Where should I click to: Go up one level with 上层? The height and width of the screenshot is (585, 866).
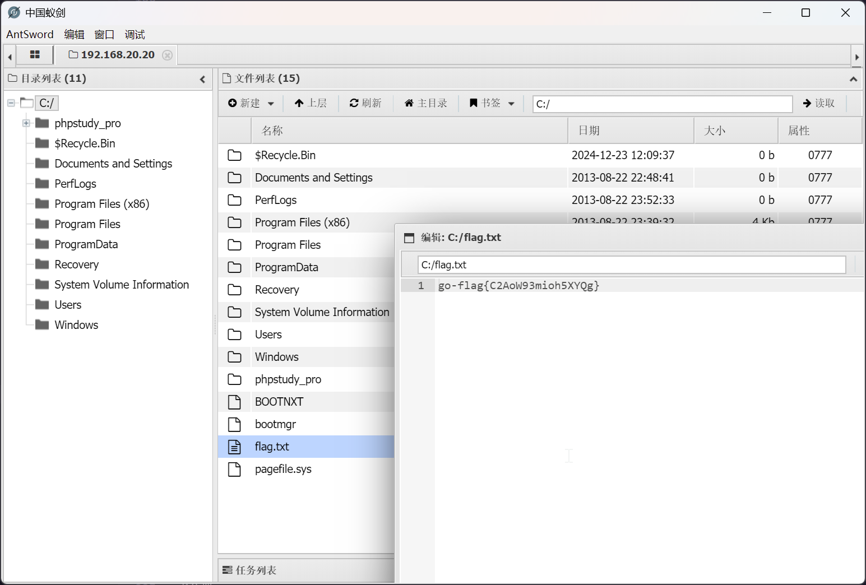311,103
